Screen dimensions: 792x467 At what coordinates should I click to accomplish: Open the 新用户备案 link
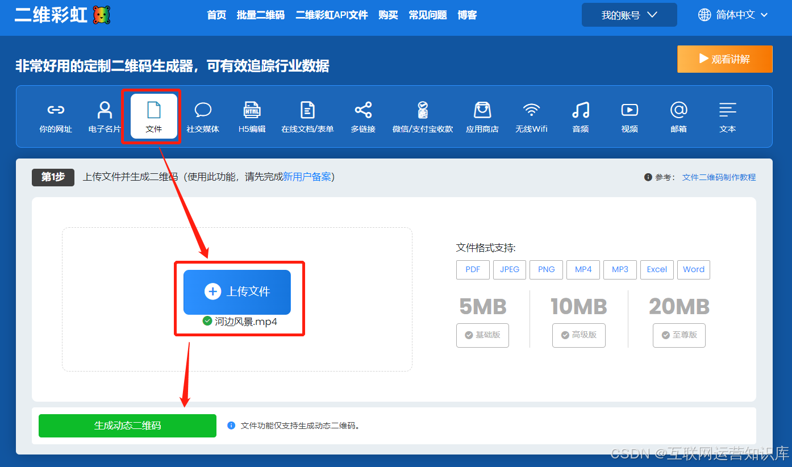(x=307, y=177)
